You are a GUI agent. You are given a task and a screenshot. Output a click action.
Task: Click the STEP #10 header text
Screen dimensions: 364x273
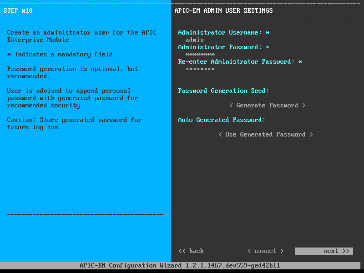18,10
